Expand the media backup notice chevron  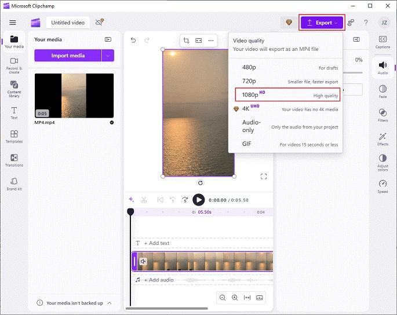(110, 303)
